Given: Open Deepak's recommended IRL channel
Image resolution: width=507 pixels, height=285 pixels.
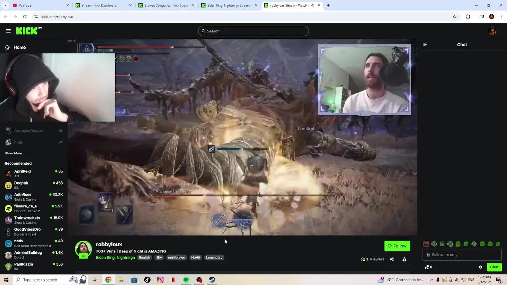Looking at the screenshot, I should (x=34, y=185).
